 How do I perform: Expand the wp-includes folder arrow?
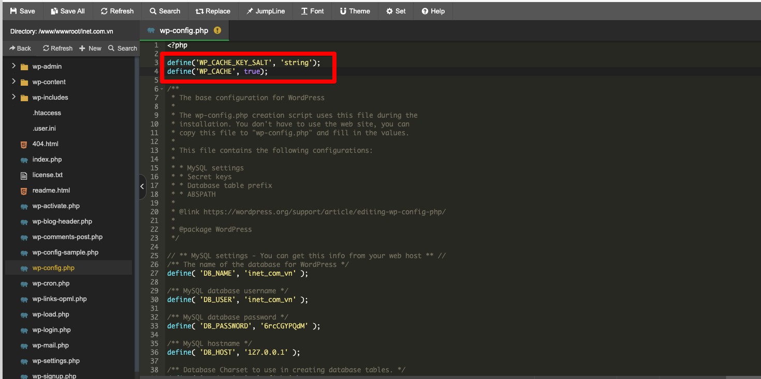(x=13, y=97)
